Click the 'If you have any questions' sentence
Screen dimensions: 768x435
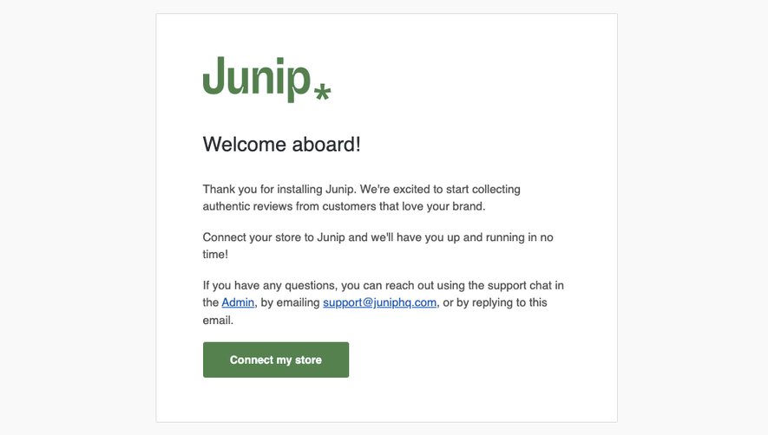(383, 302)
